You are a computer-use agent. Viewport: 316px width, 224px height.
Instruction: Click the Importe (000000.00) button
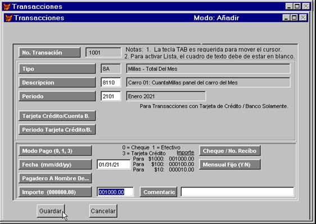click(55, 192)
